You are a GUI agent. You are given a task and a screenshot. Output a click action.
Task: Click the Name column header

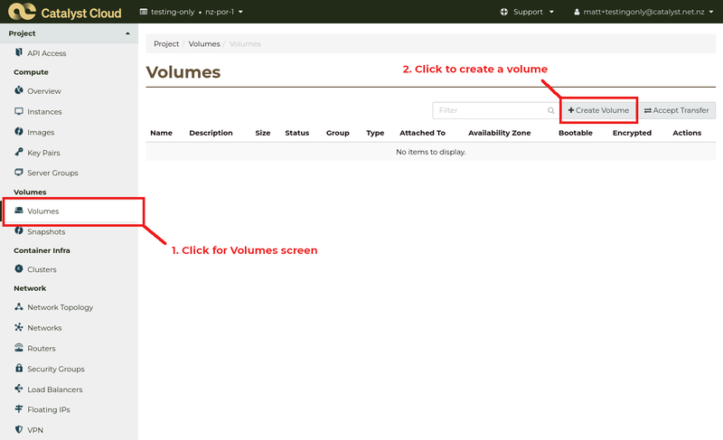161,133
